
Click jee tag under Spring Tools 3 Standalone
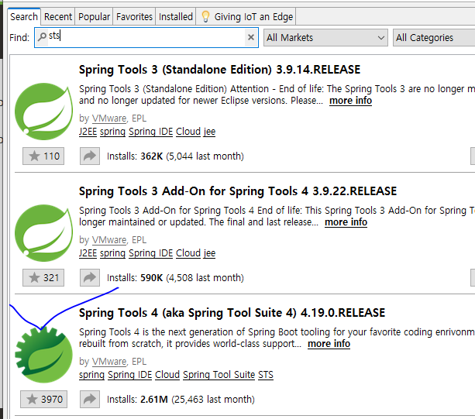210,132
